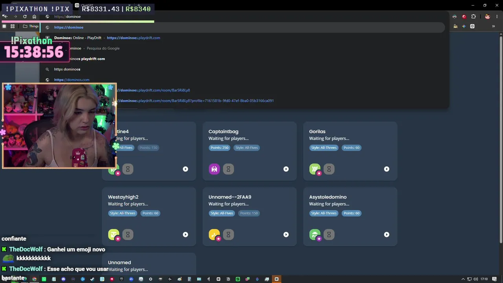Select the hourglass seat in Asystoledomino card

(329, 235)
